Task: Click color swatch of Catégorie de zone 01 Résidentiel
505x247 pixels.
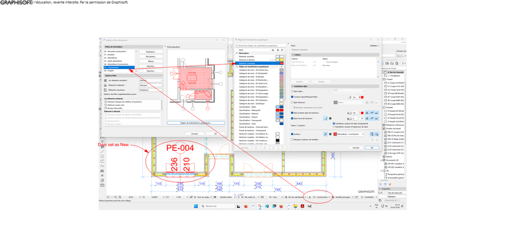Action: click(x=282, y=73)
